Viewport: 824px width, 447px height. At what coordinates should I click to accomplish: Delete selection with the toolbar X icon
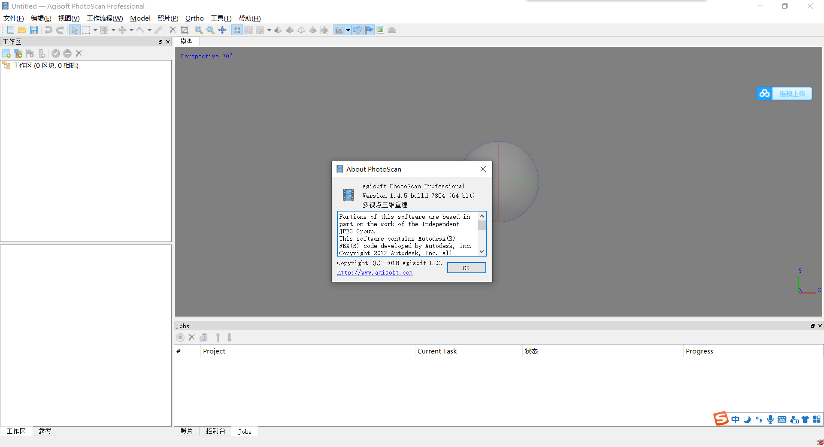[173, 30]
